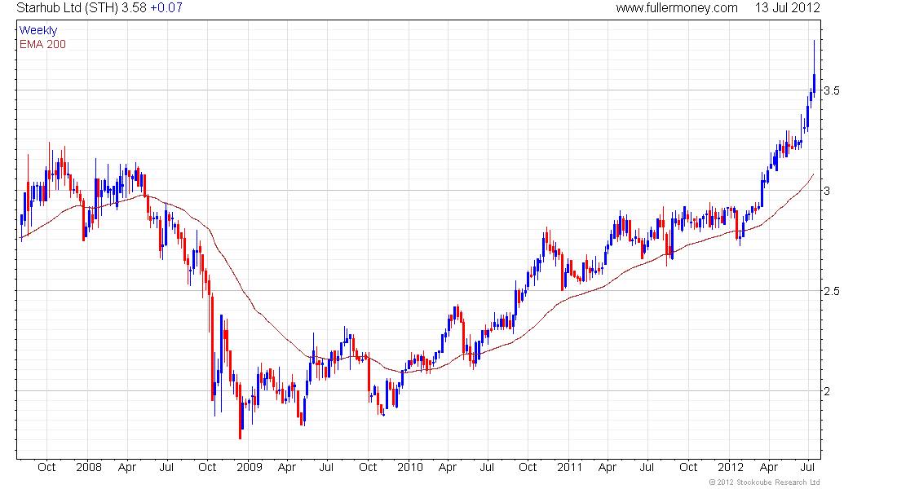Click the 3 price axis label
Screen dimensions: 897x489
pyautogui.click(x=827, y=191)
